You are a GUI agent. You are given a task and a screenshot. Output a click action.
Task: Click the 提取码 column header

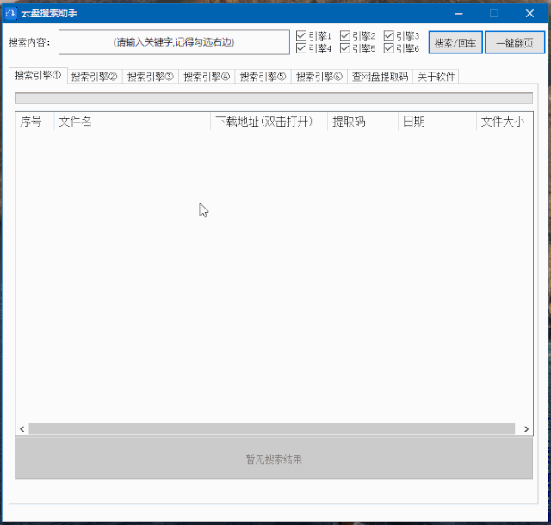[363, 122]
